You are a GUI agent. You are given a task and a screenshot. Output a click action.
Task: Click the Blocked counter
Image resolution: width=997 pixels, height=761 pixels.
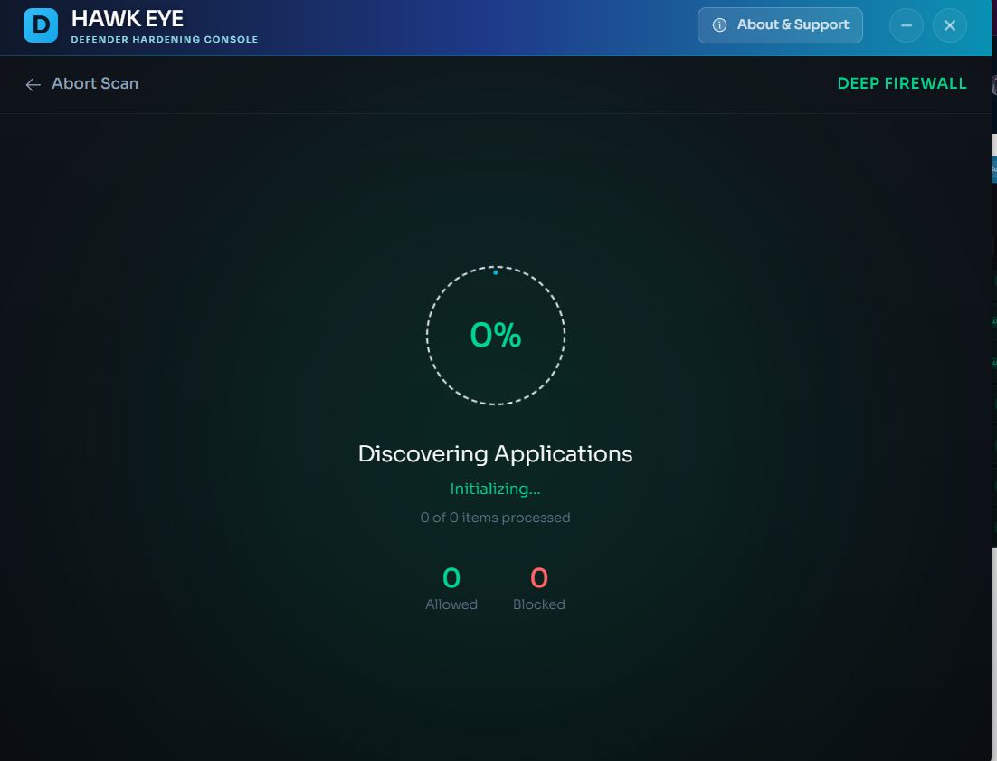(x=539, y=589)
